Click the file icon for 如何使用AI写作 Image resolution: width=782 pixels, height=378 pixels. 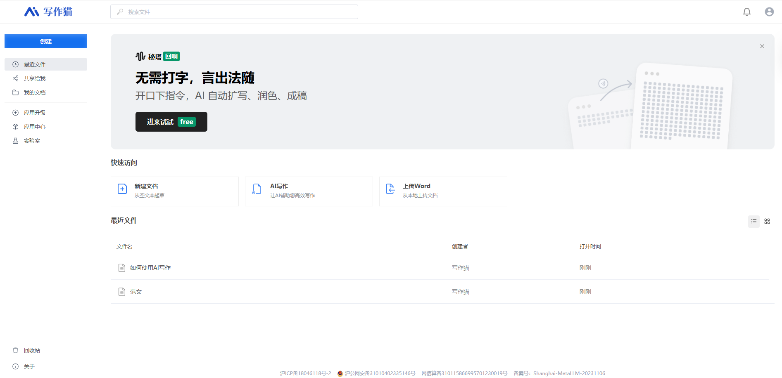[122, 268]
